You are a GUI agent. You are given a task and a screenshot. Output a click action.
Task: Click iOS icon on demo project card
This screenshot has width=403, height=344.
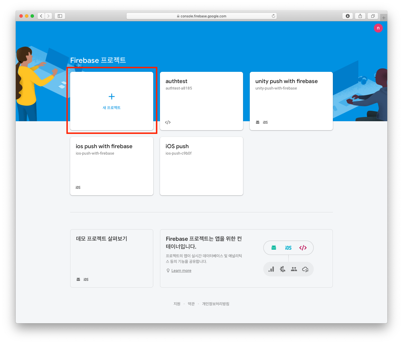click(x=86, y=279)
